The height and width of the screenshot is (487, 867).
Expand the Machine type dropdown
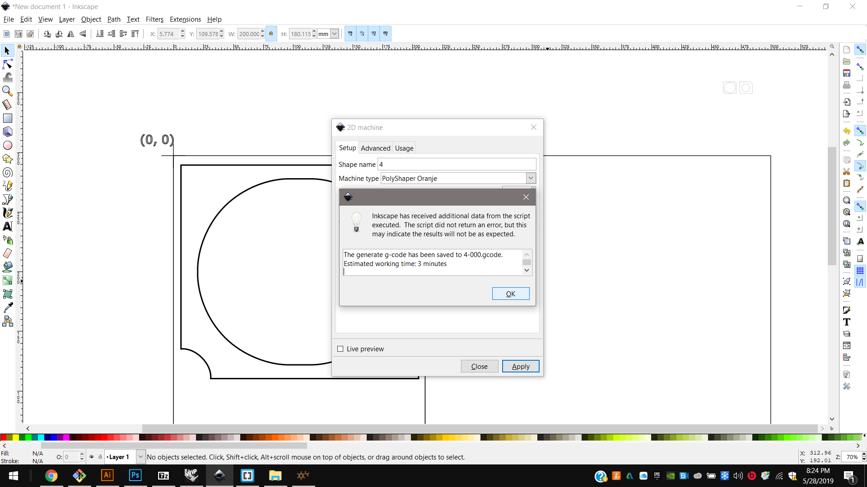pyautogui.click(x=531, y=178)
